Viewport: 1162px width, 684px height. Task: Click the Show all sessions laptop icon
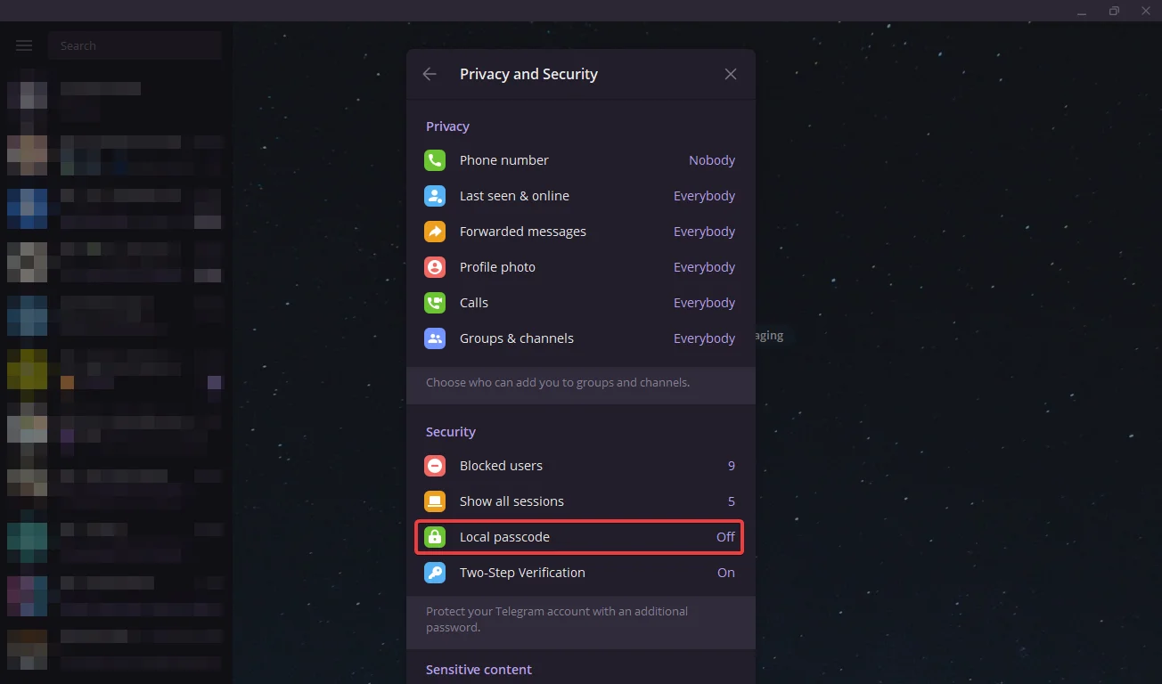click(434, 501)
